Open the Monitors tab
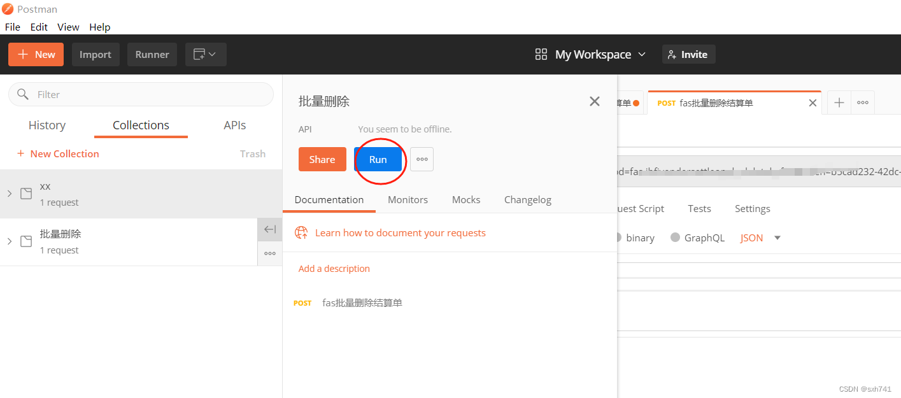This screenshot has height=398, width=901. tap(408, 199)
